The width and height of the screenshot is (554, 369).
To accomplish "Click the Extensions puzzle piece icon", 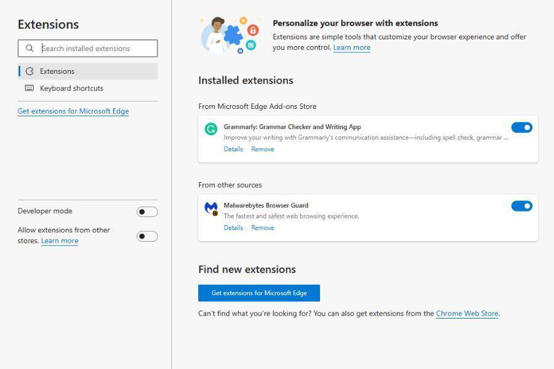I will point(30,71).
